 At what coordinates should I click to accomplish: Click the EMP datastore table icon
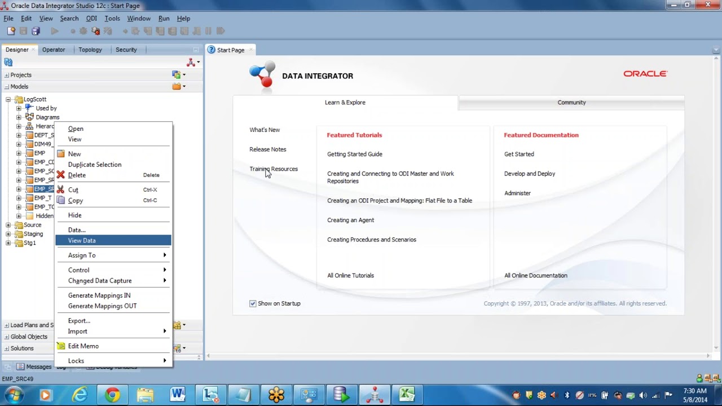[x=29, y=153]
